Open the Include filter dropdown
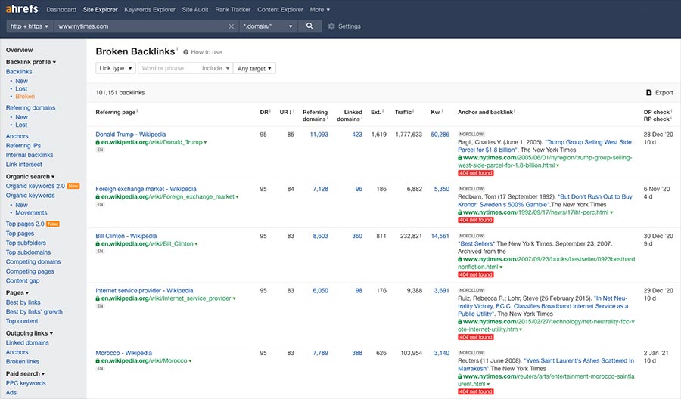This screenshot has height=399, width=681. pyautogui.click(x=216, y=68)
